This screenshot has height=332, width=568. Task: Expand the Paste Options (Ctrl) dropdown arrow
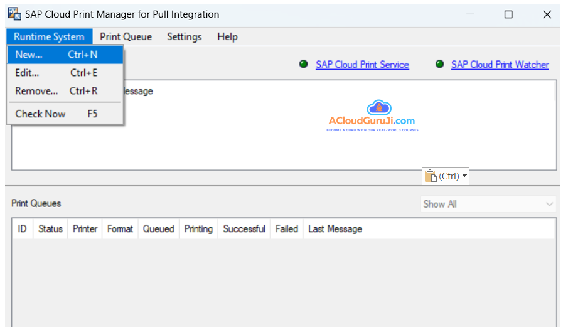[x=464, y=176]
